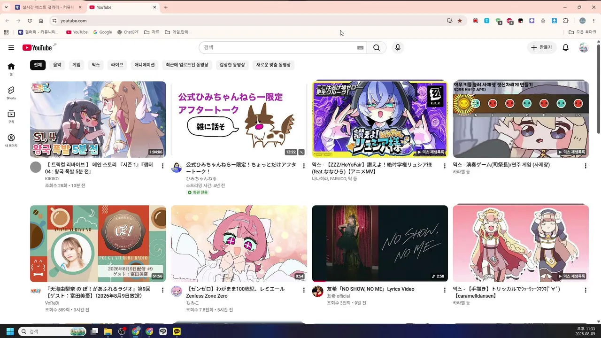Open the Chrome three-dot menu
Image resolution: width=601 pixels, height=338 pixels.
[x=594, y=21]
